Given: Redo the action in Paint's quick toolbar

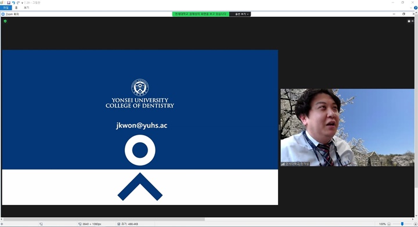Looking at the screenshot, I should point(18,3).
